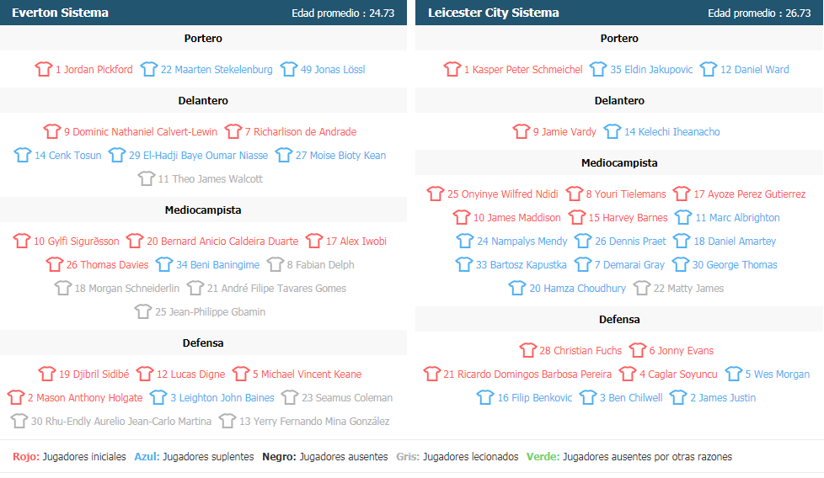
Task: Click the Everton Sistema header
Action: pos(61,13)
